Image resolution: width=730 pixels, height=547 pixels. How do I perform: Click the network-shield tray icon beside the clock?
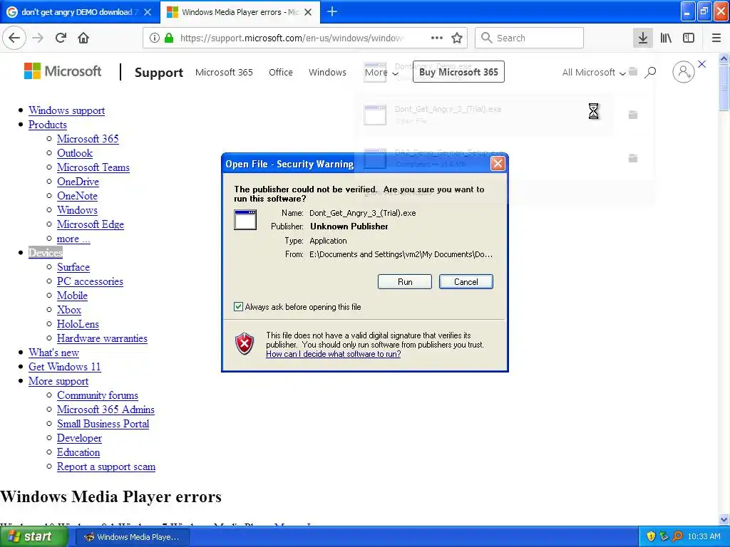[x=664, y=536]
